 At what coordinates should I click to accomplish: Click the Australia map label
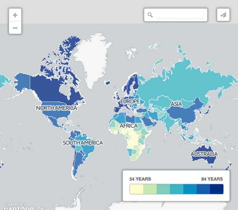(204, 154)
